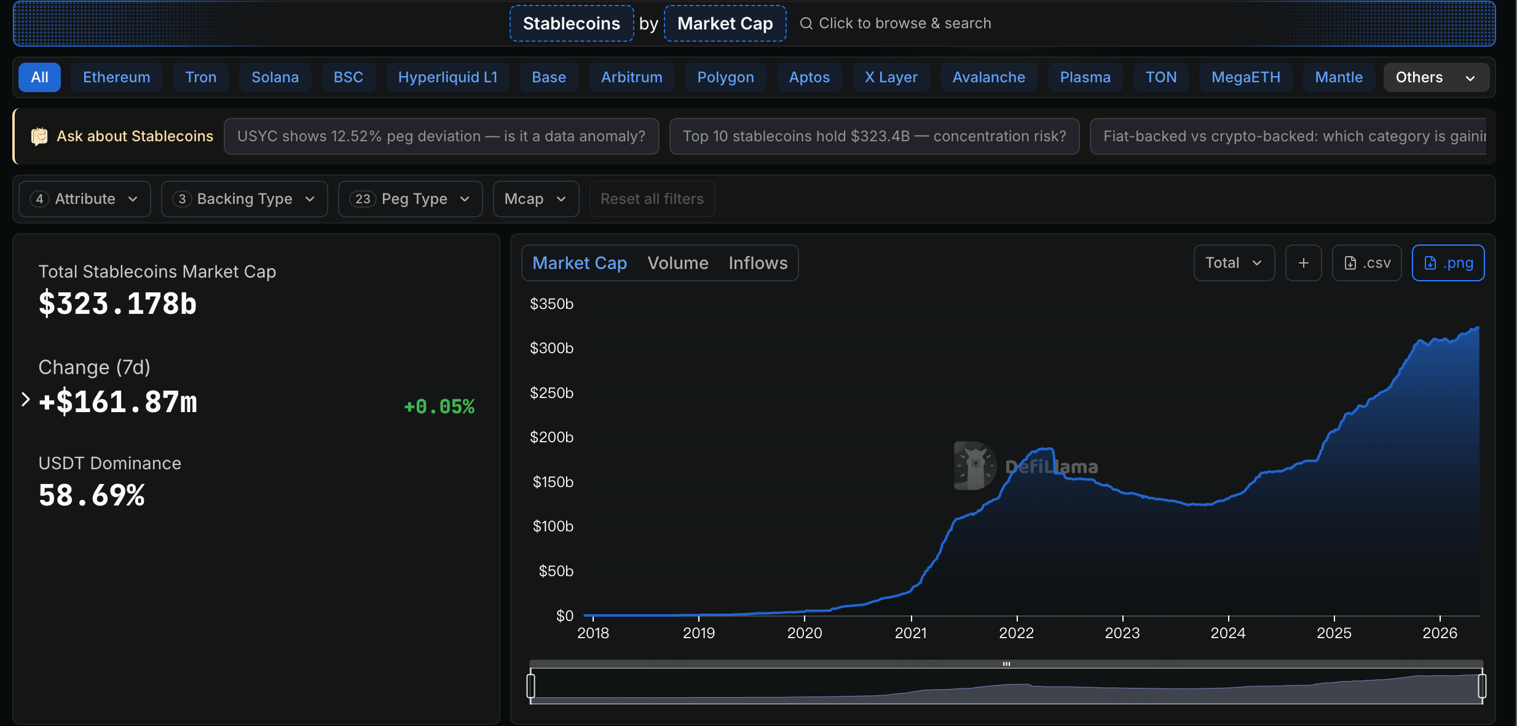
Task: Click the search magnifier icon
Action: [x=806, y=23]
